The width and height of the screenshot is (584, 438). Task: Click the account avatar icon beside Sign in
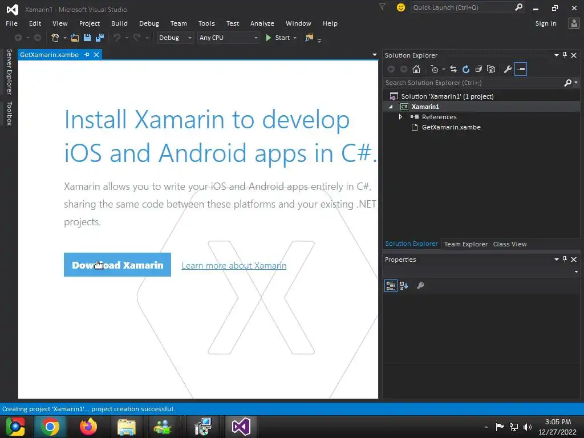[x=574, y=23]
